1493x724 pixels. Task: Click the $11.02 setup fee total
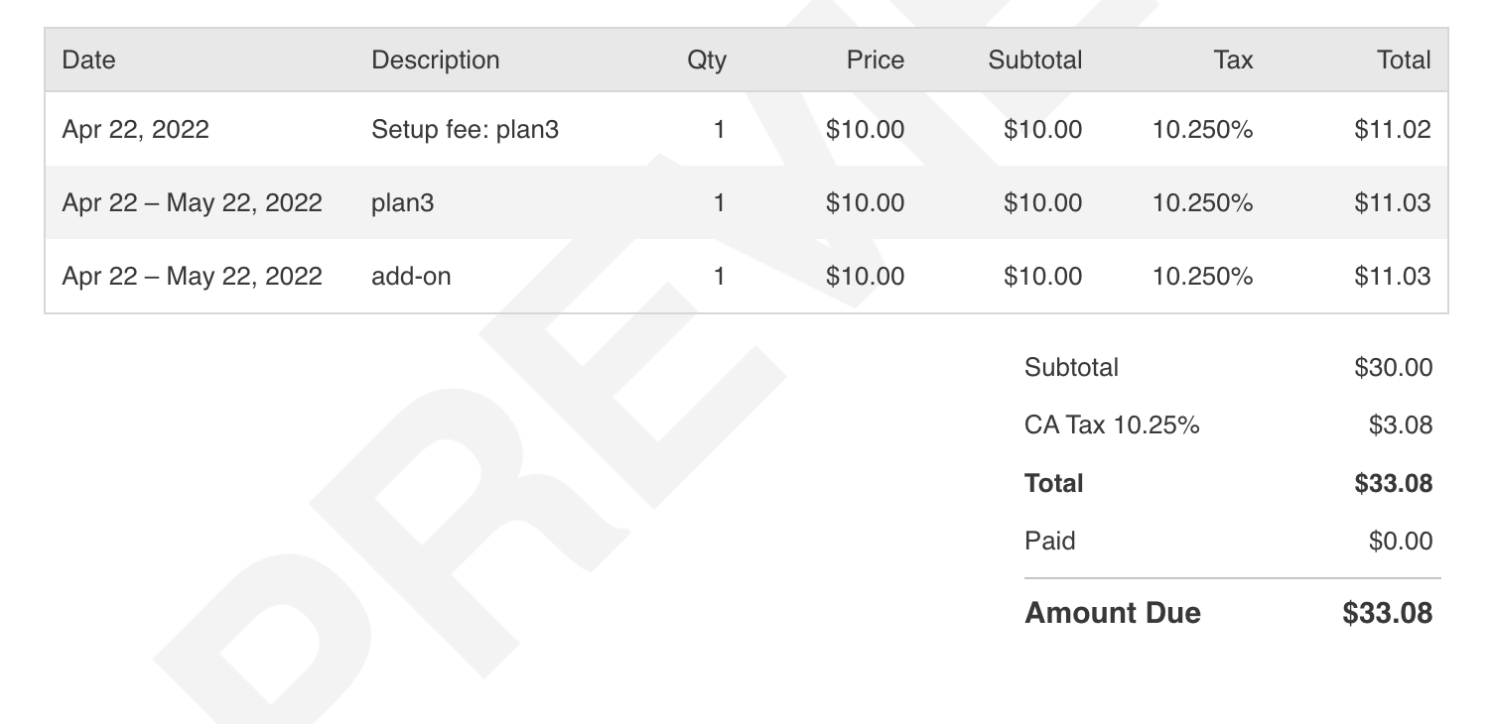pyautogui.click(x=1392, y=130)
